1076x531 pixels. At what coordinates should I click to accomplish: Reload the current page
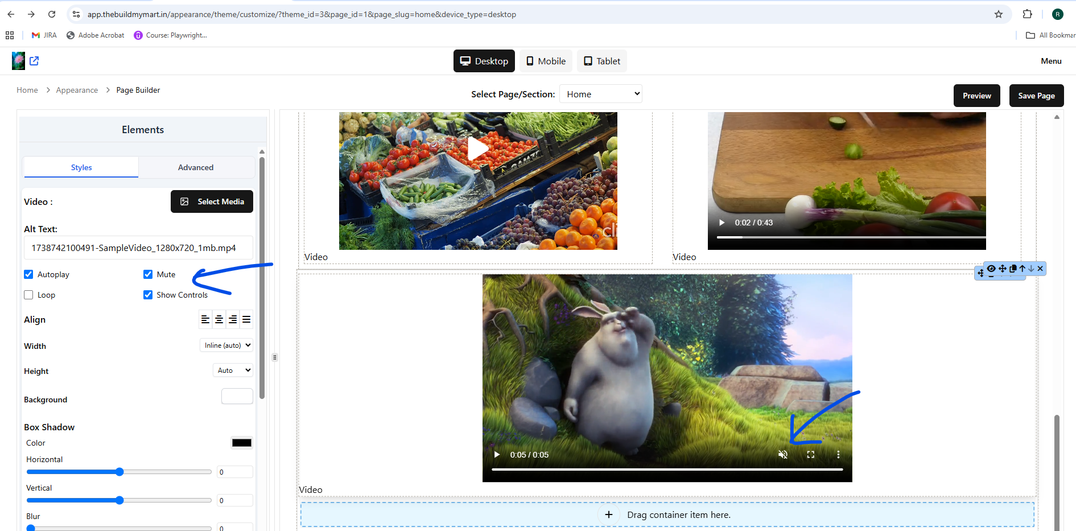(x=52, y=14)
